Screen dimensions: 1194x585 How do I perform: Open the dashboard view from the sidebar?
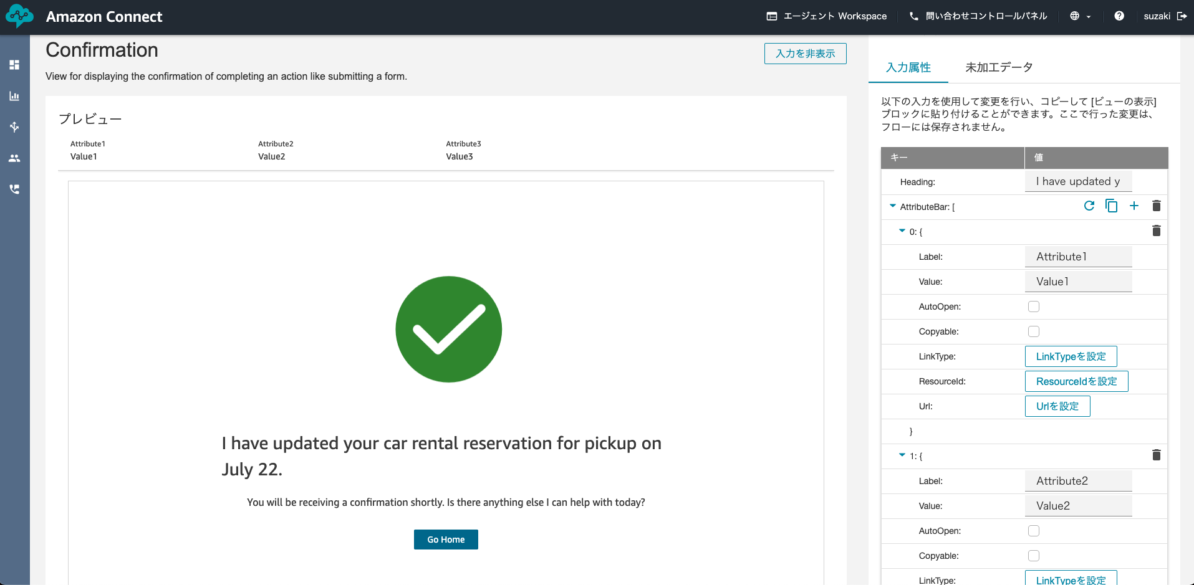15,65
